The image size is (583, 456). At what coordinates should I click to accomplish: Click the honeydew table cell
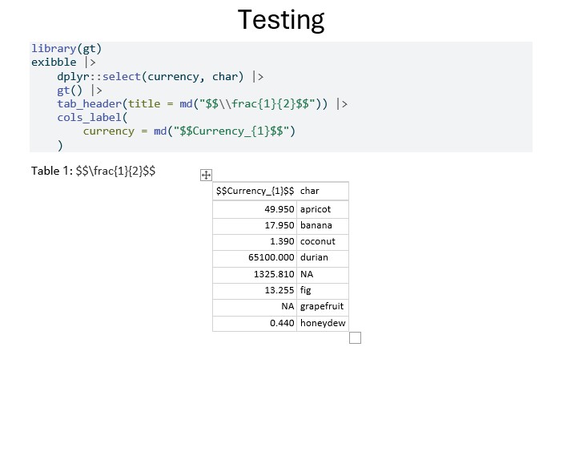tap(323, 323)
